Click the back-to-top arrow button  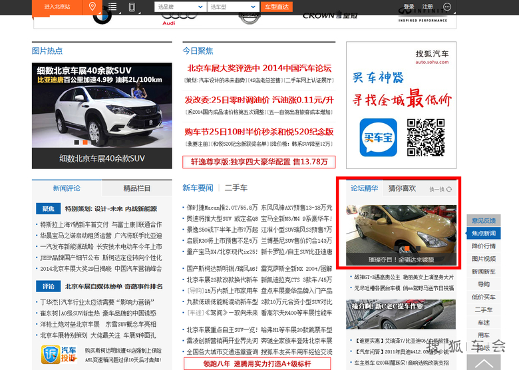483,361
